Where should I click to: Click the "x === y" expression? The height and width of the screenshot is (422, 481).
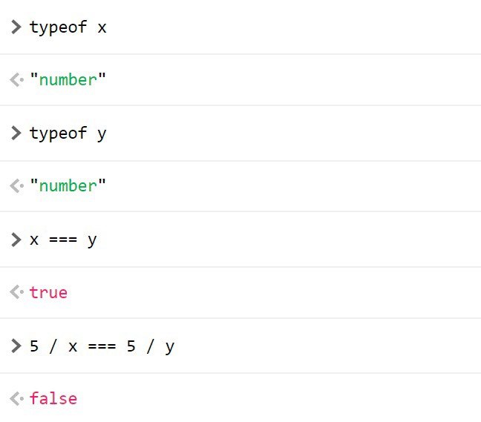(63, 240)
